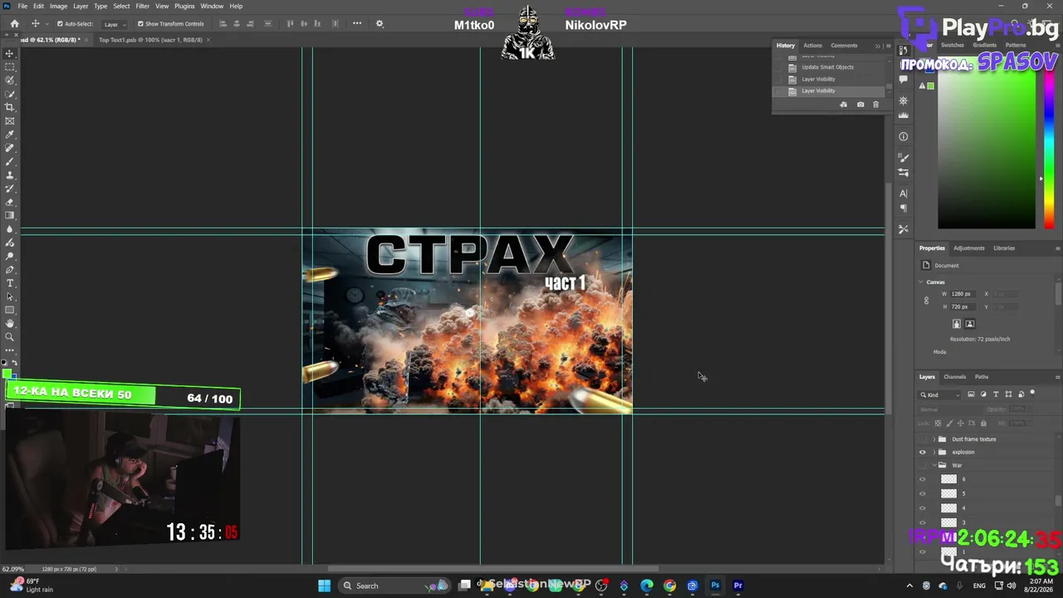1063x598 pixels.
Task: Select the Pen tool
Action: (x=10, y=270)
